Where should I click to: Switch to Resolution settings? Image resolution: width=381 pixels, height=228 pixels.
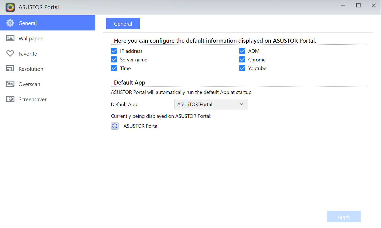pos(48,69)
